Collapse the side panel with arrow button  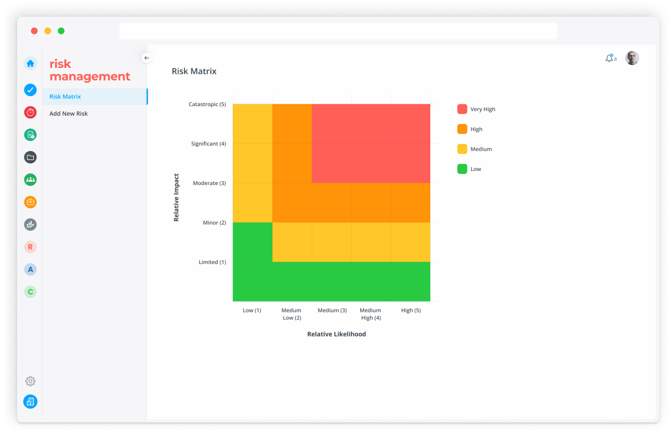pyautogui.click(x=147, y=58)
